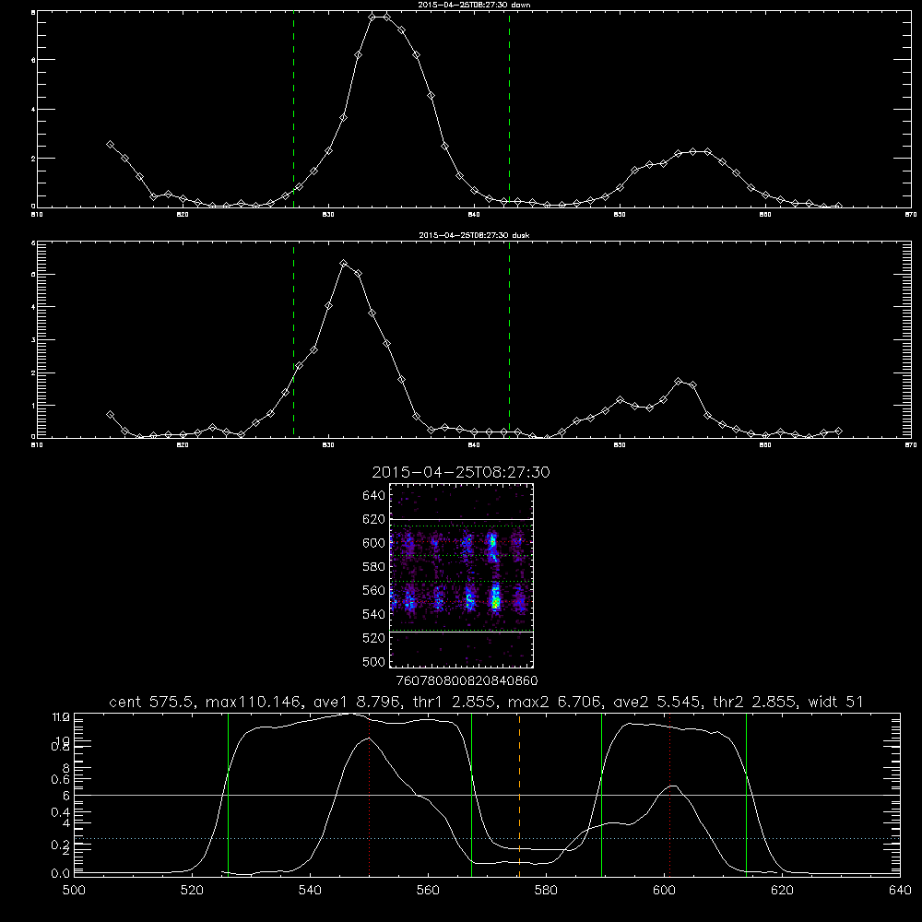Viewport: 922px width, 922px height.
Task: Open the colored spectrogram image
Action: 461,575
